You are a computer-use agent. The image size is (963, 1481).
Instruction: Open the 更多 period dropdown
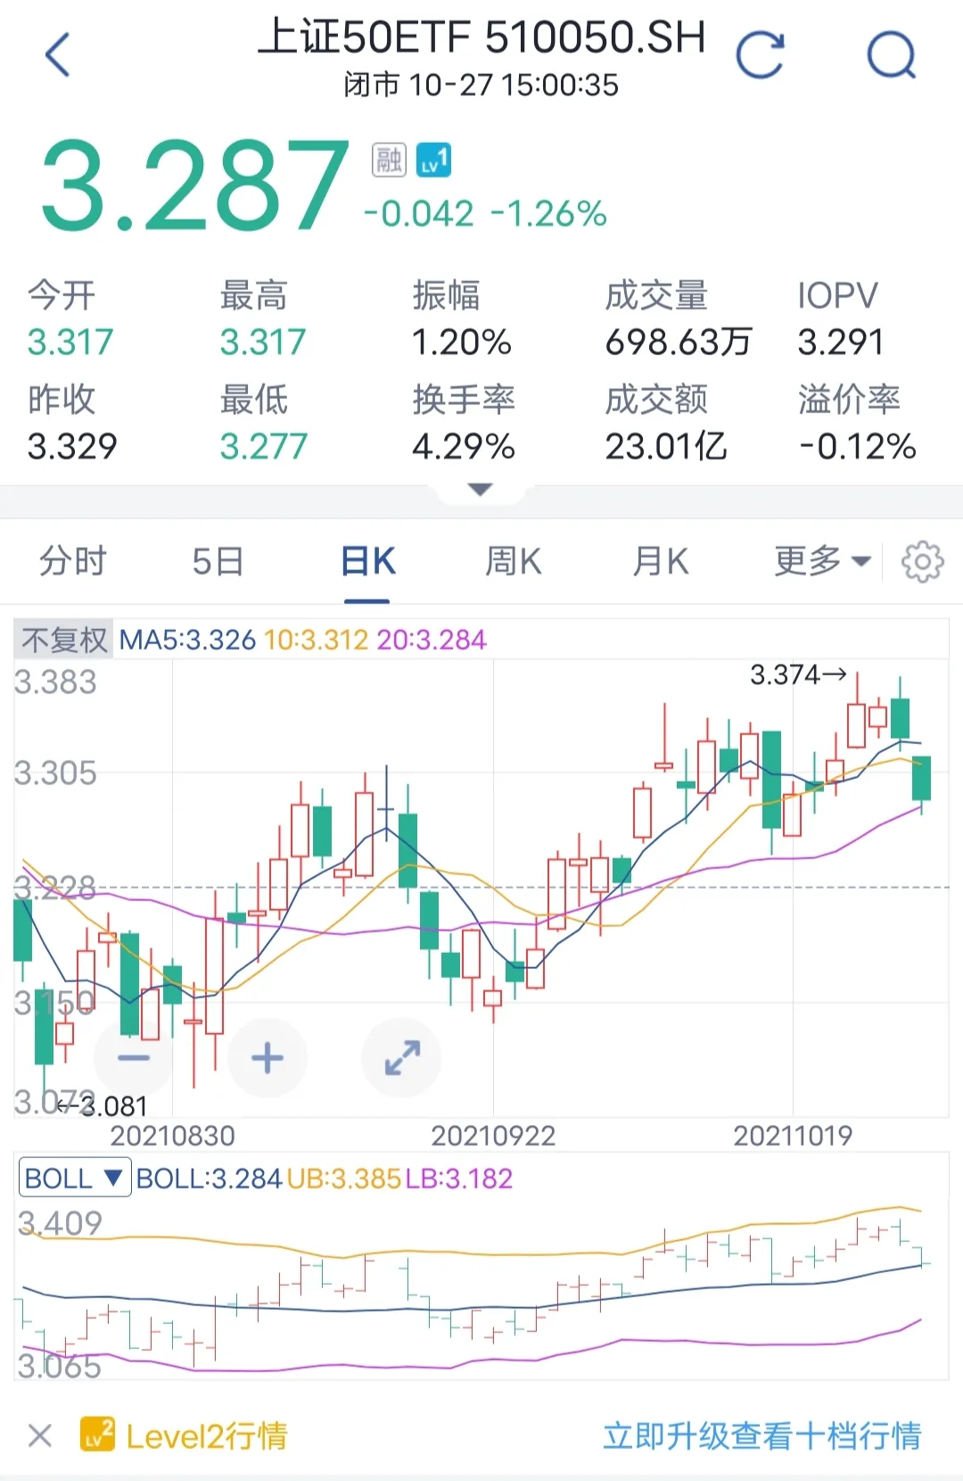pyautogui.click(x=822, y=562)
